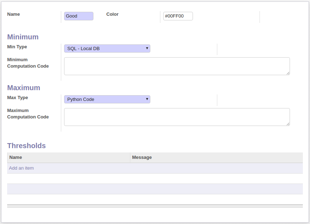Click the Maximum section heading
Viewport: 310px width, 224px height.
point(24,88)
